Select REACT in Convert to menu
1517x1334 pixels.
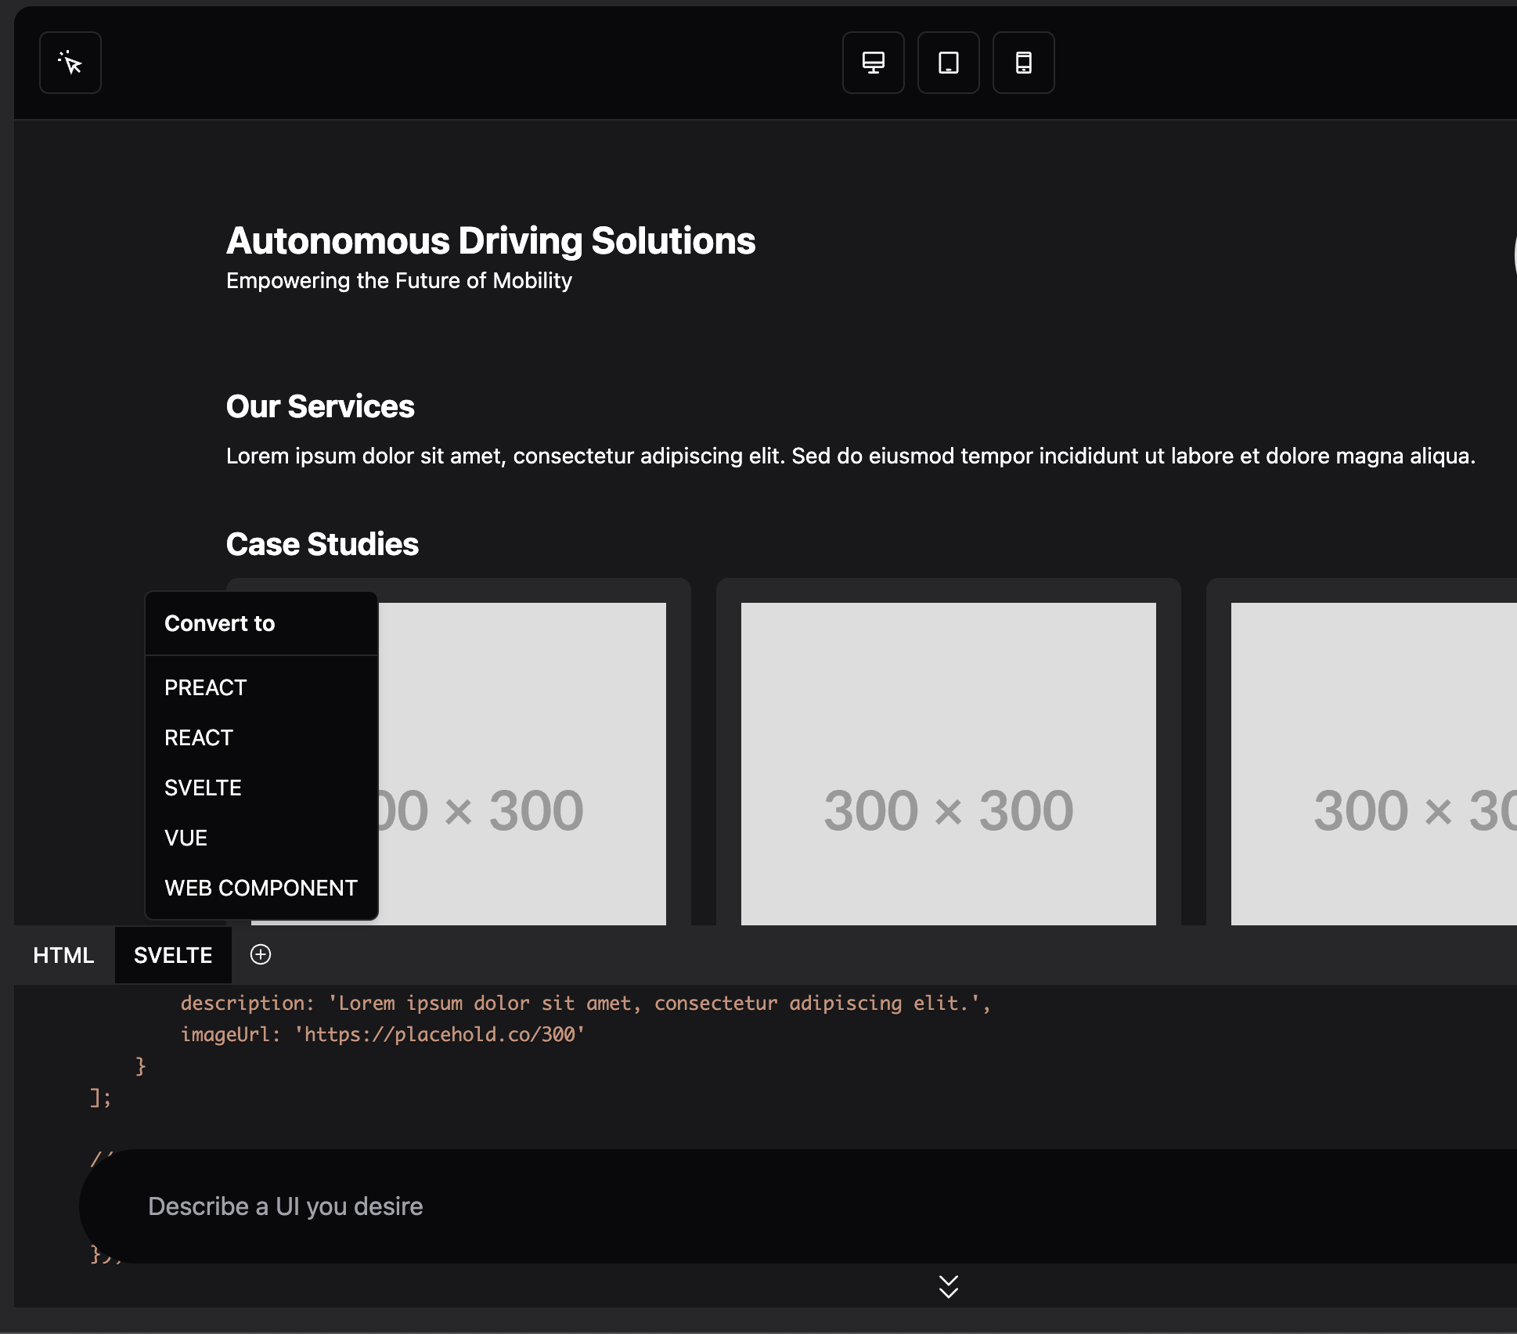pyautogui.click(x=261, y=737)
